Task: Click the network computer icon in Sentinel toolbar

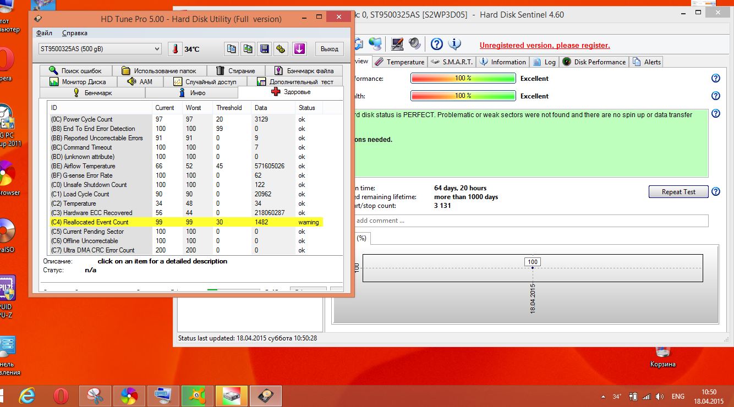Action: pyautogui.click(x=376, y=44)
